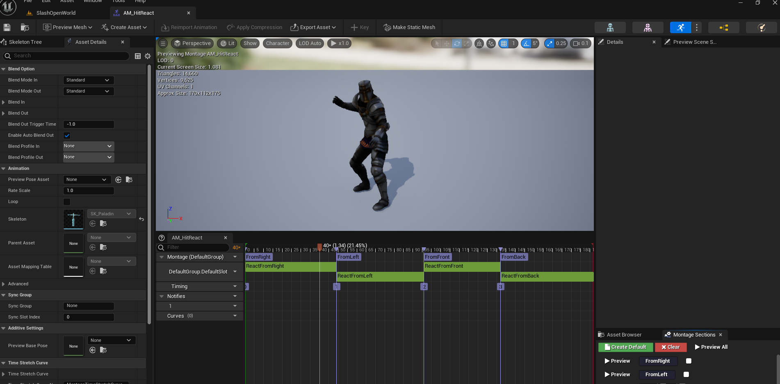Open the Export Asset menu
This screenshot has height=384, width=780.
[313, 27]
